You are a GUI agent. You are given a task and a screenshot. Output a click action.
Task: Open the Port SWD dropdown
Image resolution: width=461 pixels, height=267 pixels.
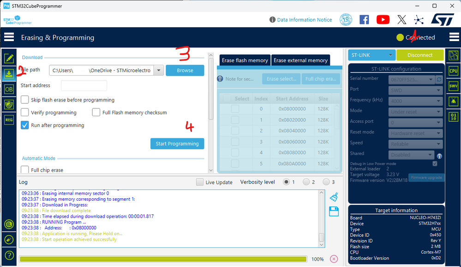point(415,90)
